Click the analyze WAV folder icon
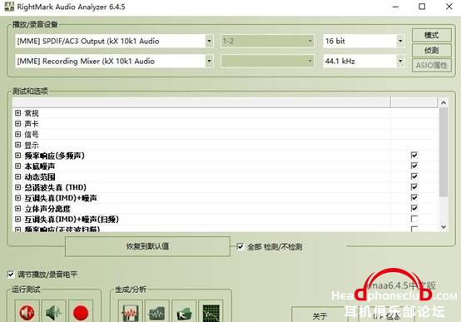Viewport: 461px width, 322px height. pos(157,312)
